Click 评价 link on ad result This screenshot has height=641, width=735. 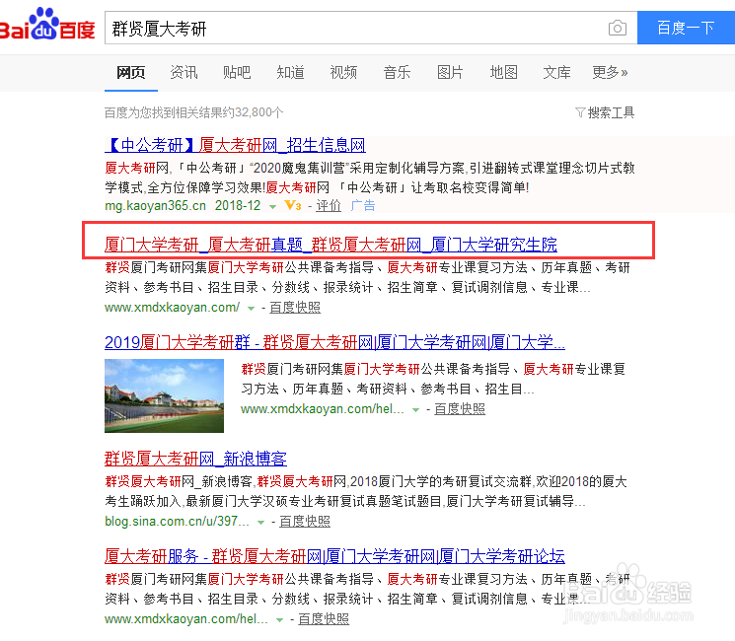pos(329,206)
